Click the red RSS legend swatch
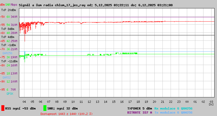Viewport: 217px width, 116px height. tap(3, 108)
